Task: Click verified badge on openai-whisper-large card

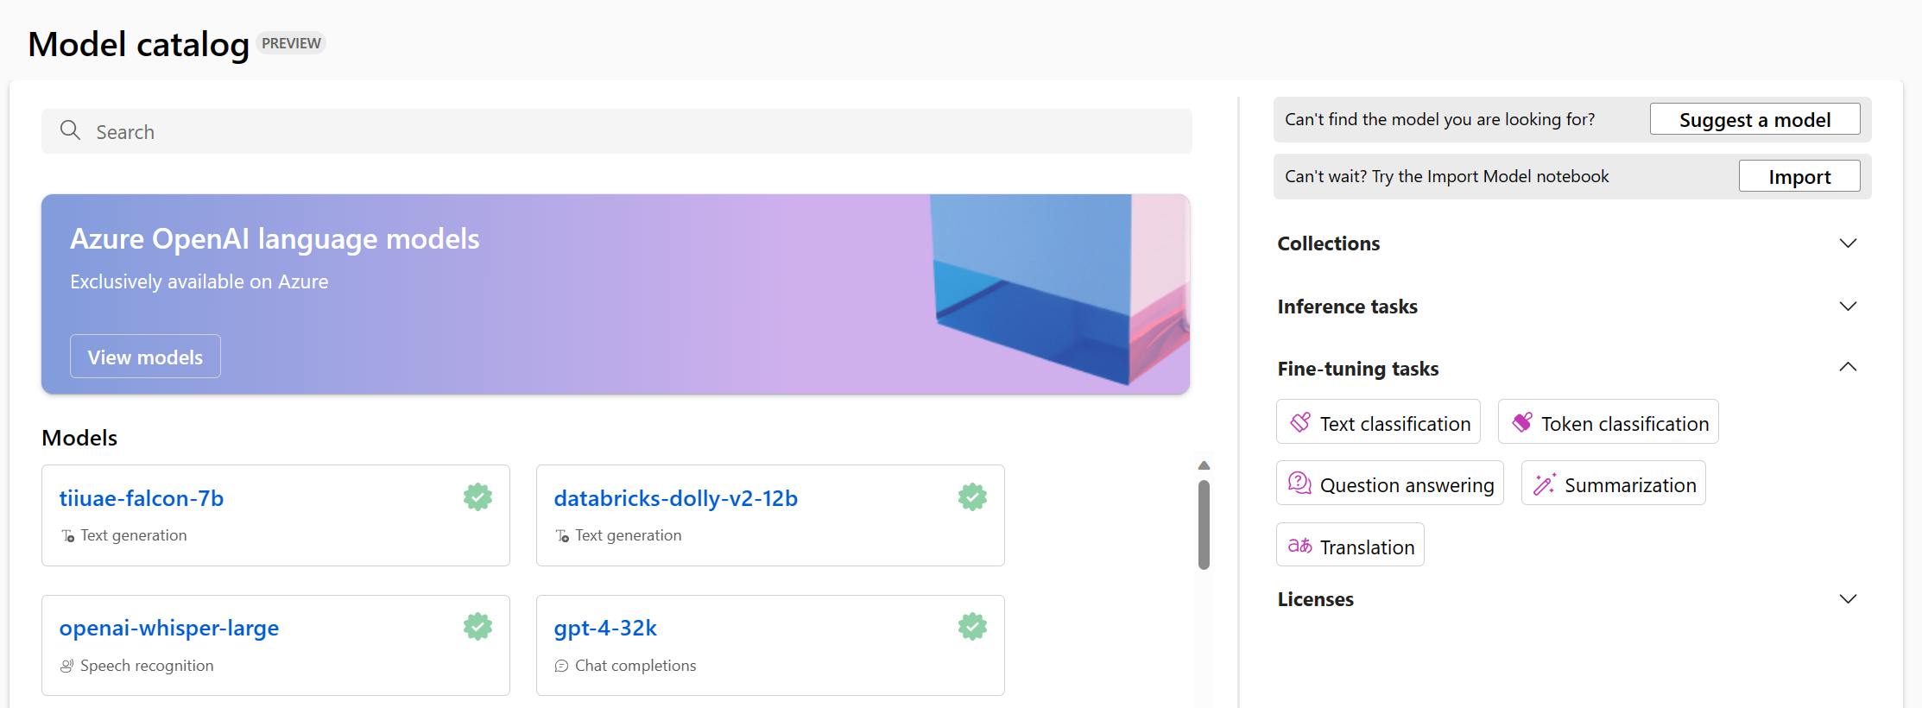Action: click(x=477, y=626)
